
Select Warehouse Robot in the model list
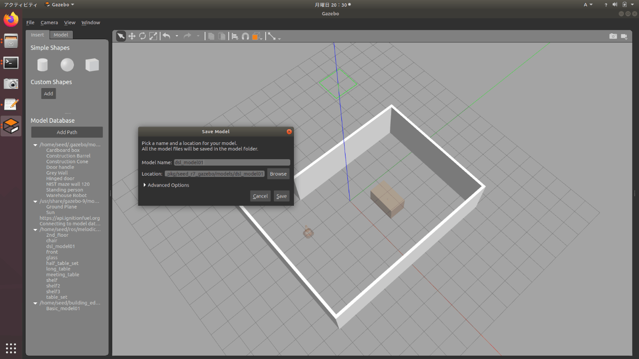coord(66,195)
